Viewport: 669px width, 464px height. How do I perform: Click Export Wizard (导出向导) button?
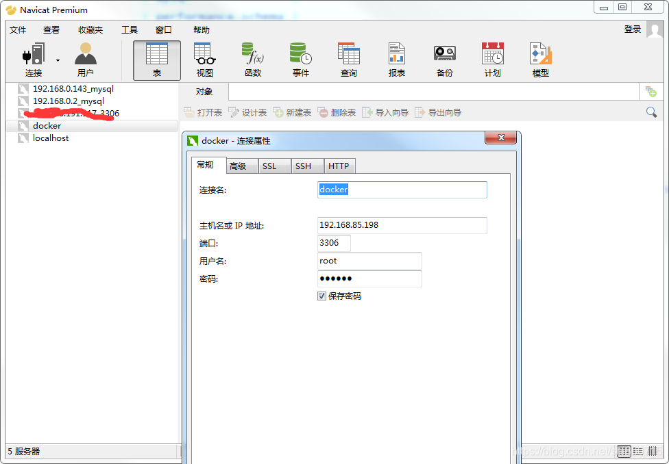[x=438, y=112]
